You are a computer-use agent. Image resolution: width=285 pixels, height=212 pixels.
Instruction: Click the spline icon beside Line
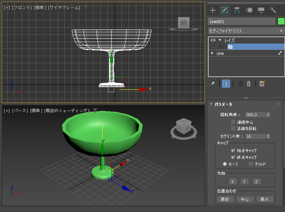(280, 53)
